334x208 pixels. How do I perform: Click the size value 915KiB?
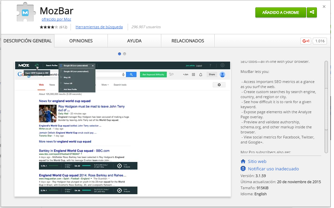pyautogui.click(x=262, y=188)
